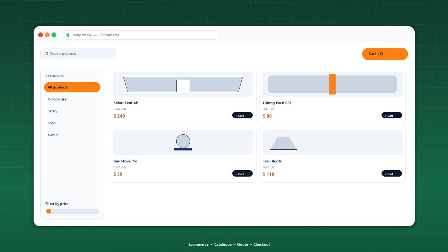Viewport: 448px width, 252px height.
Task: Click the $ 119 price text
Action: pos(268,174)
